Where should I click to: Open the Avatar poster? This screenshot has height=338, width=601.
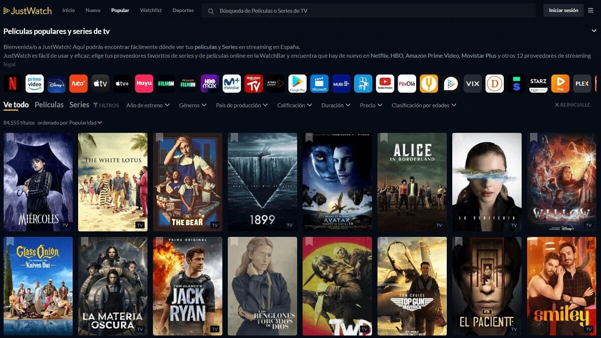[337, 182]
